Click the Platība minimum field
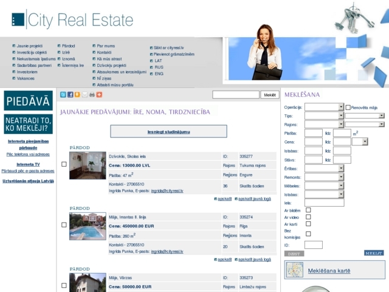 314,133
